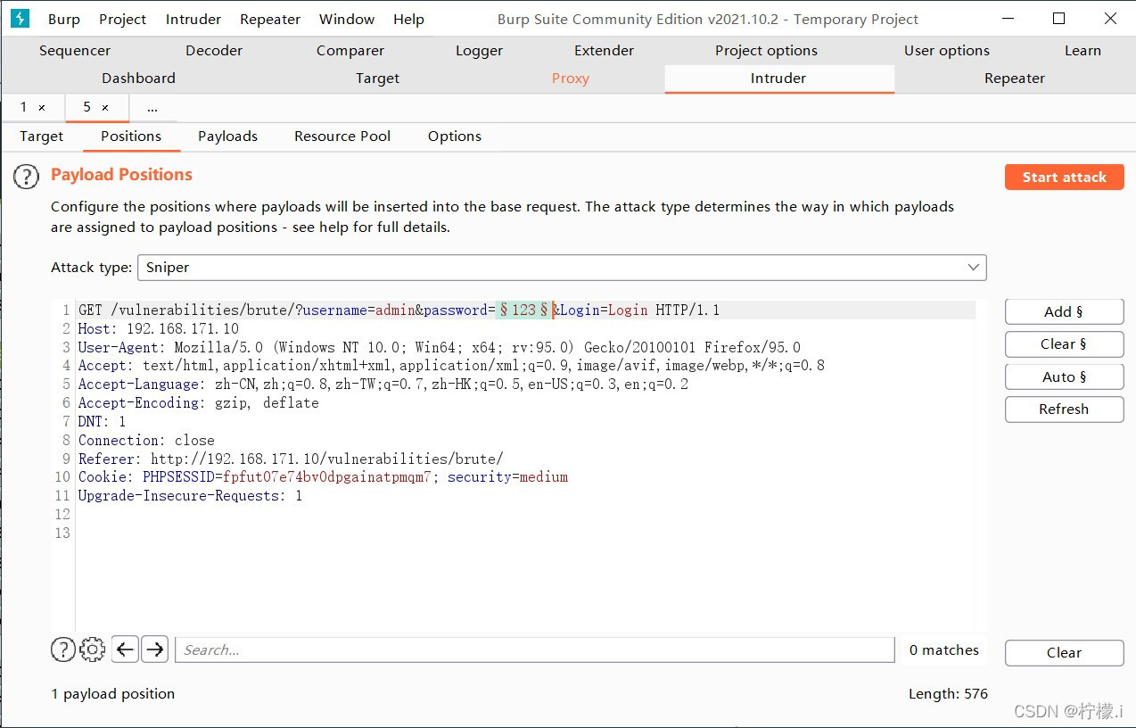Open the search settings gear icon
The width and height of the screenshot is (1136, 728).
tap(93, 649)
